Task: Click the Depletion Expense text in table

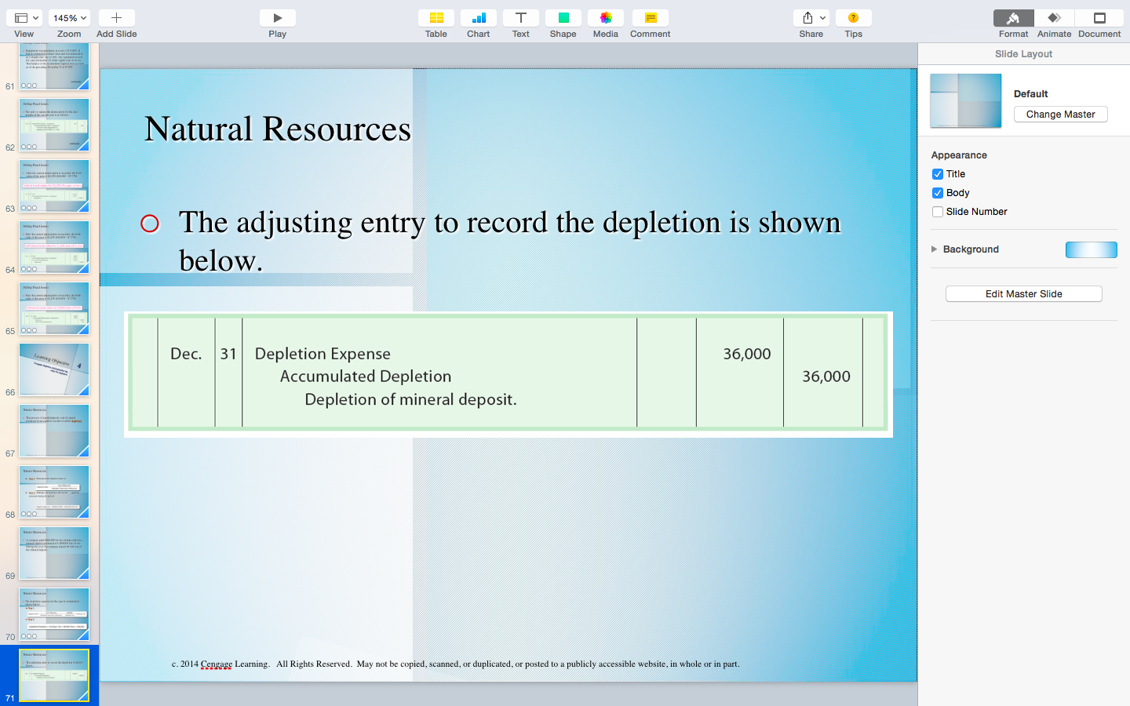Action: click(323, 354)
